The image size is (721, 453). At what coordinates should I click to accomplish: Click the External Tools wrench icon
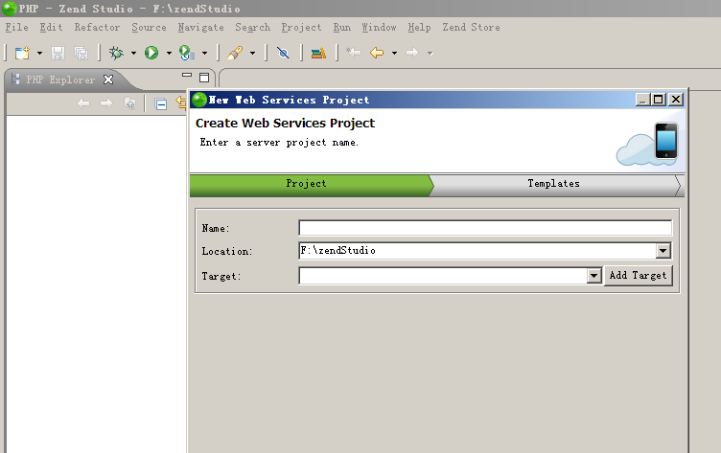[235, 53]
